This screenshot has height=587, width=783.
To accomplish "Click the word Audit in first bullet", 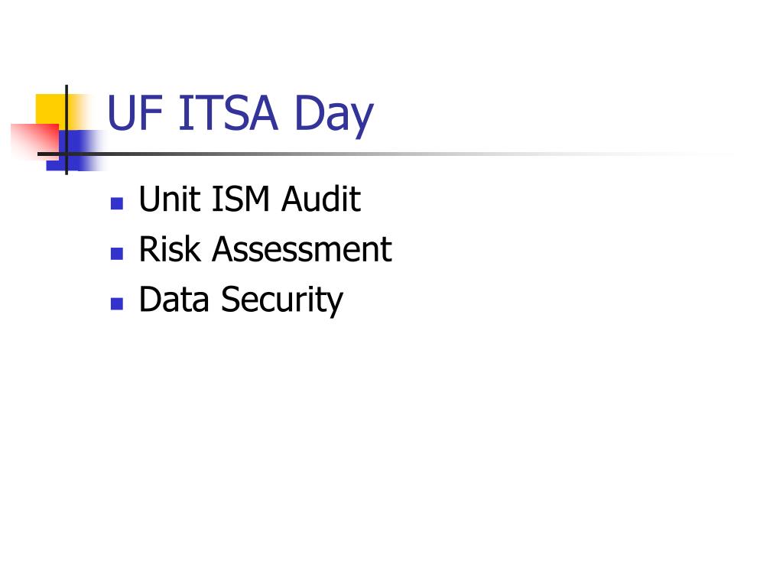I will point(320,199).
